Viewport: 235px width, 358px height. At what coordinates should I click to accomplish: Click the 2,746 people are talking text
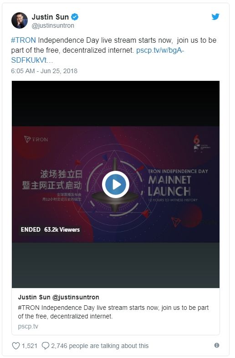100,346
